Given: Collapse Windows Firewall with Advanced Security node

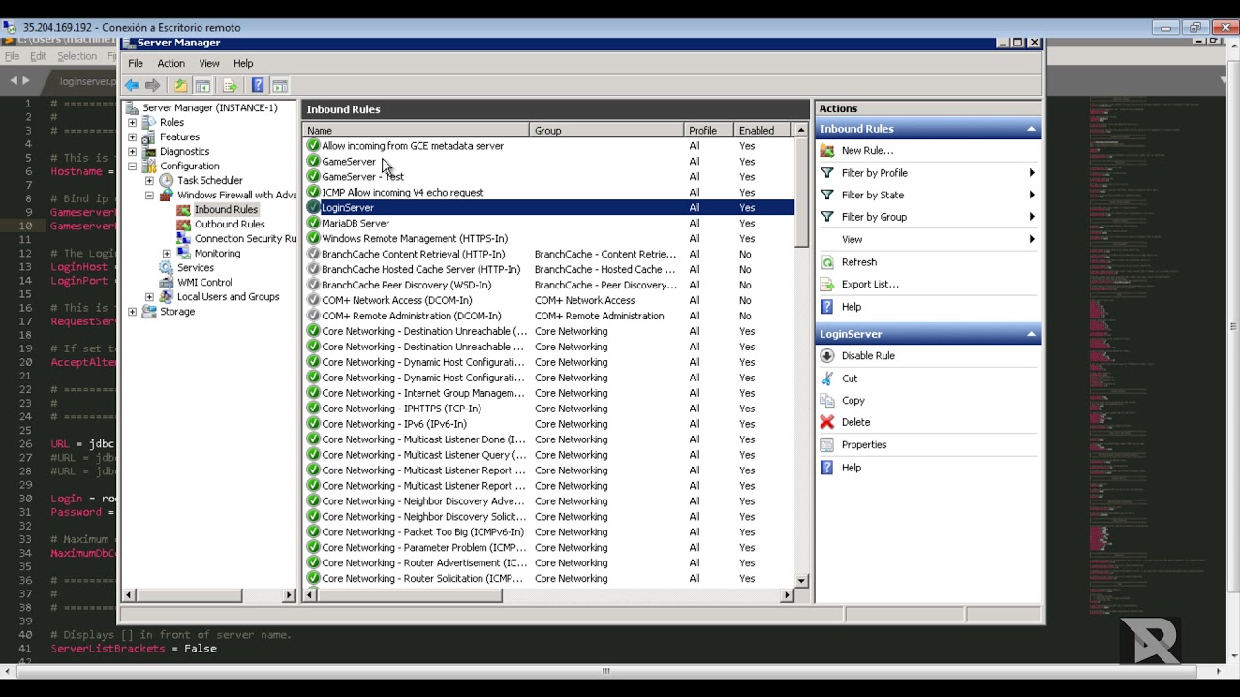Looking at the screenshot, I should 149,196.
